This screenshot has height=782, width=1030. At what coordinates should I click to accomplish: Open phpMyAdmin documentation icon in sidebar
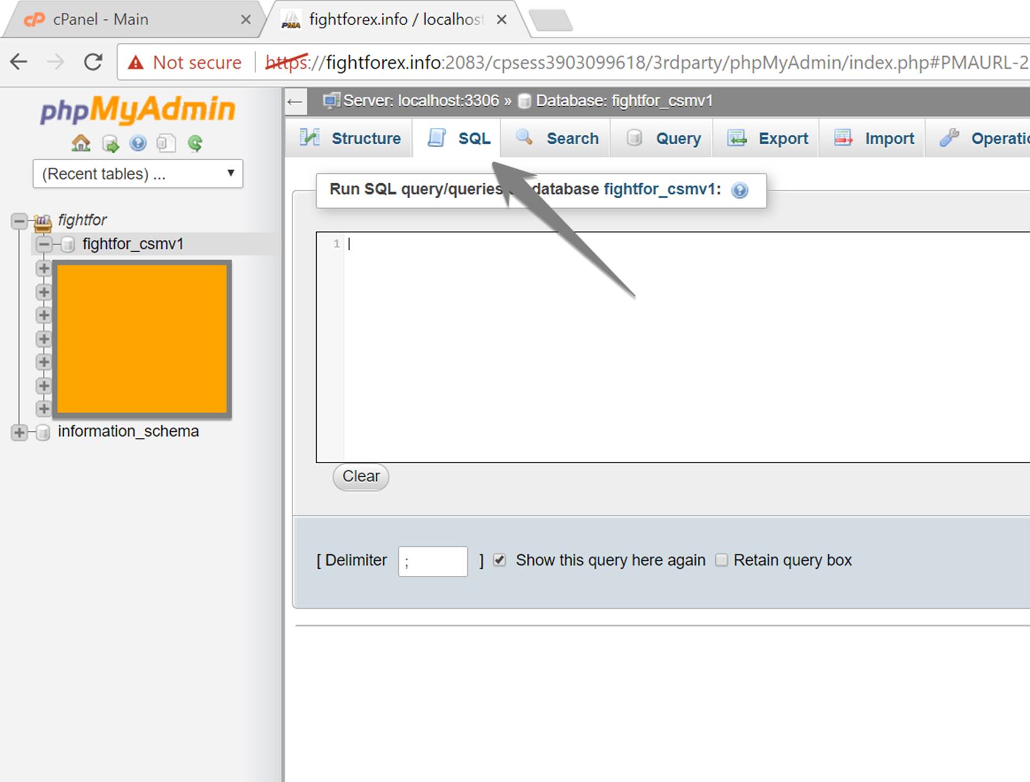tap(138, 143)
